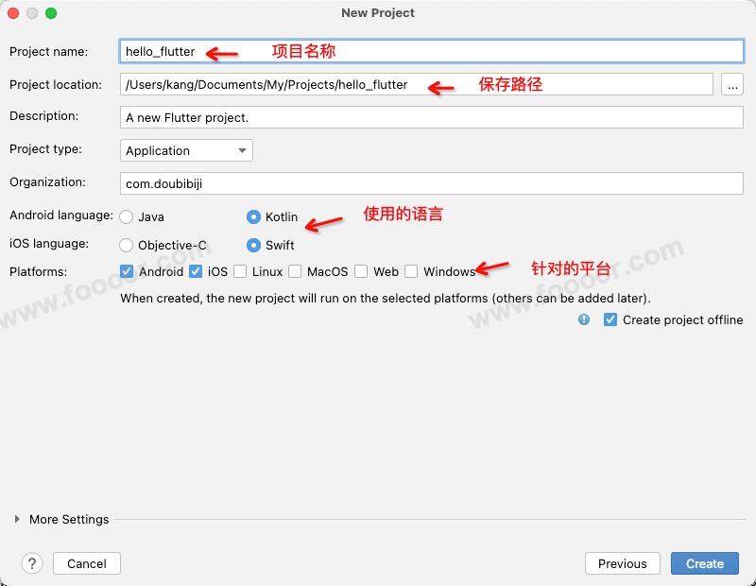The height and width of the screenshot is (586, 756).
Task: Click the help question mark button
Action: click(x=32, y=563)
